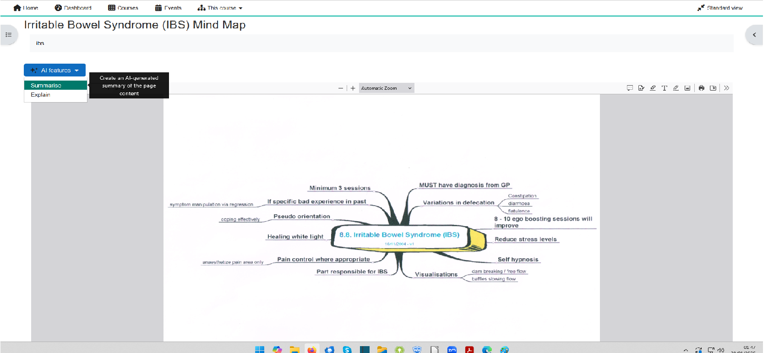Click the 'flatulence' leaf label
768x353 pixels.
point(519,211)
